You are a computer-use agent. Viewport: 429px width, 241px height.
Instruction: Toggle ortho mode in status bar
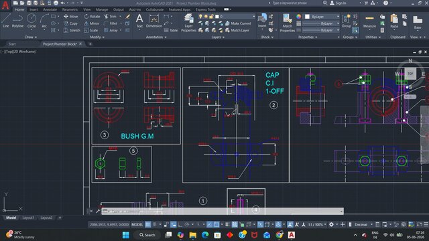[180, 224]
